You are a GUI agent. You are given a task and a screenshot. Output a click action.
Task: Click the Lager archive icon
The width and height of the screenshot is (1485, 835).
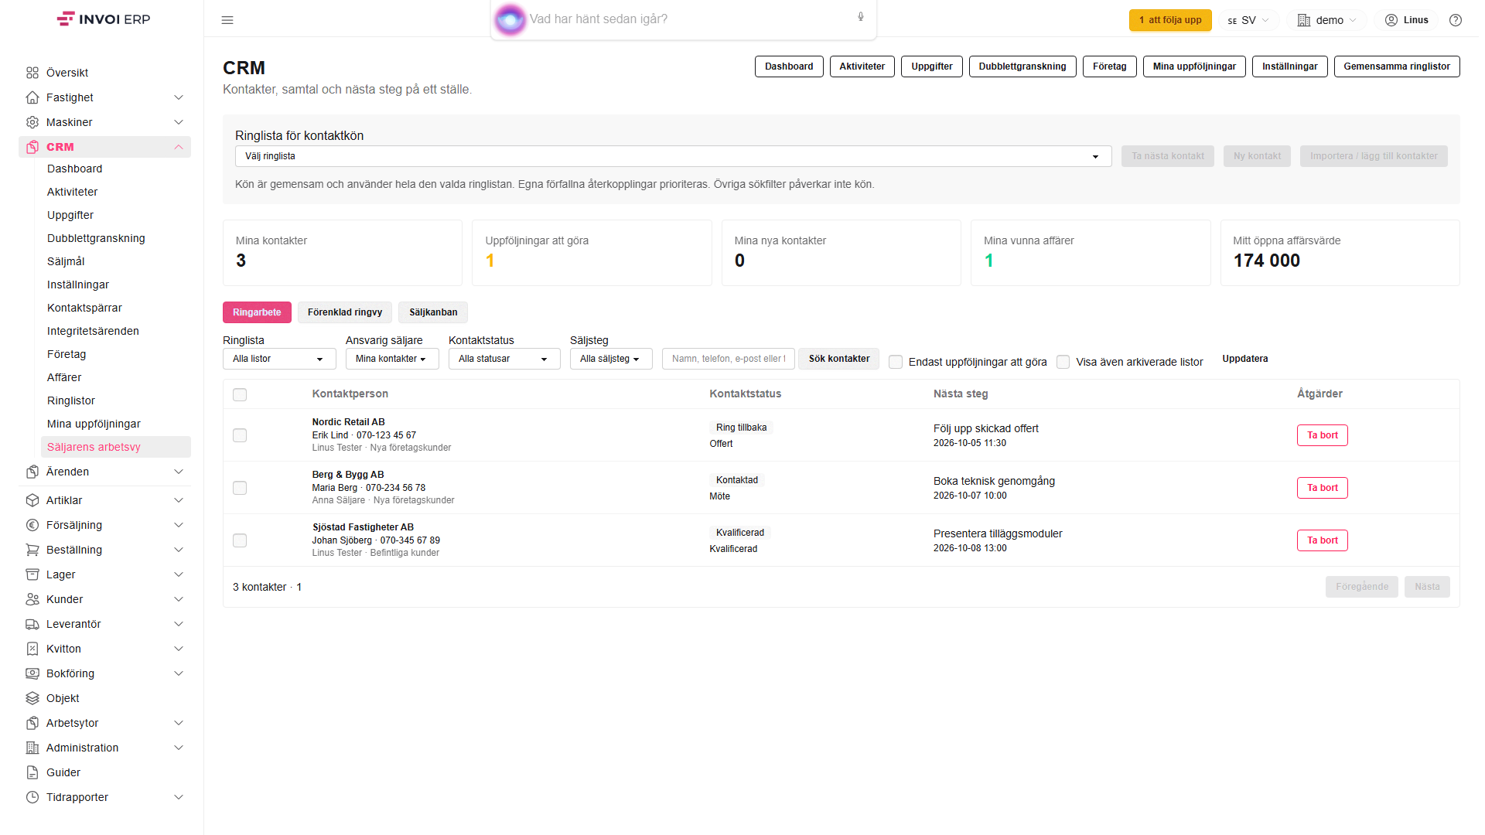point(32,574)
